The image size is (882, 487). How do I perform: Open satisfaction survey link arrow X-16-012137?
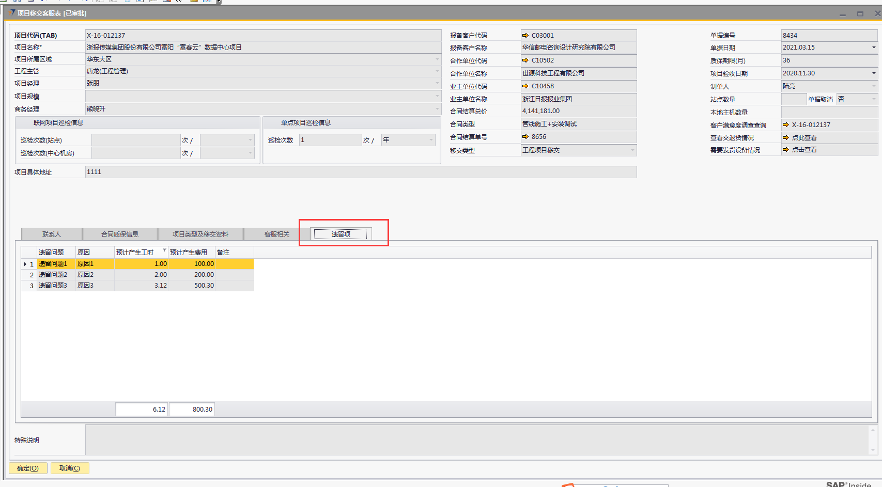click(786, 125)
